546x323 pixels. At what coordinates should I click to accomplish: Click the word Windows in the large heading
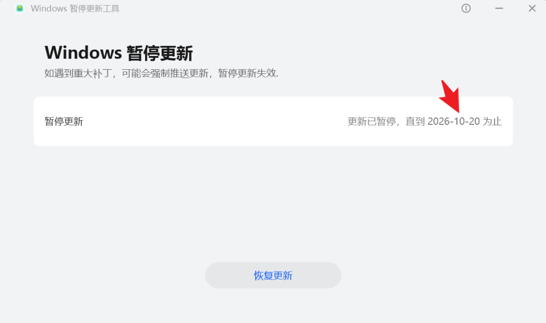[x=83, y=53]
